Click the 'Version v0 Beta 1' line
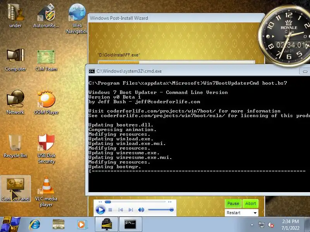The height and width of the screenshot is (232, 310). (x=115, y=97)
